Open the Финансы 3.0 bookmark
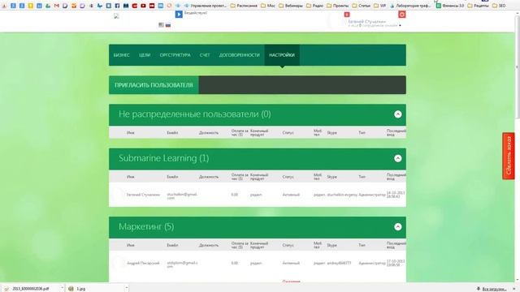 pos(450,6)
